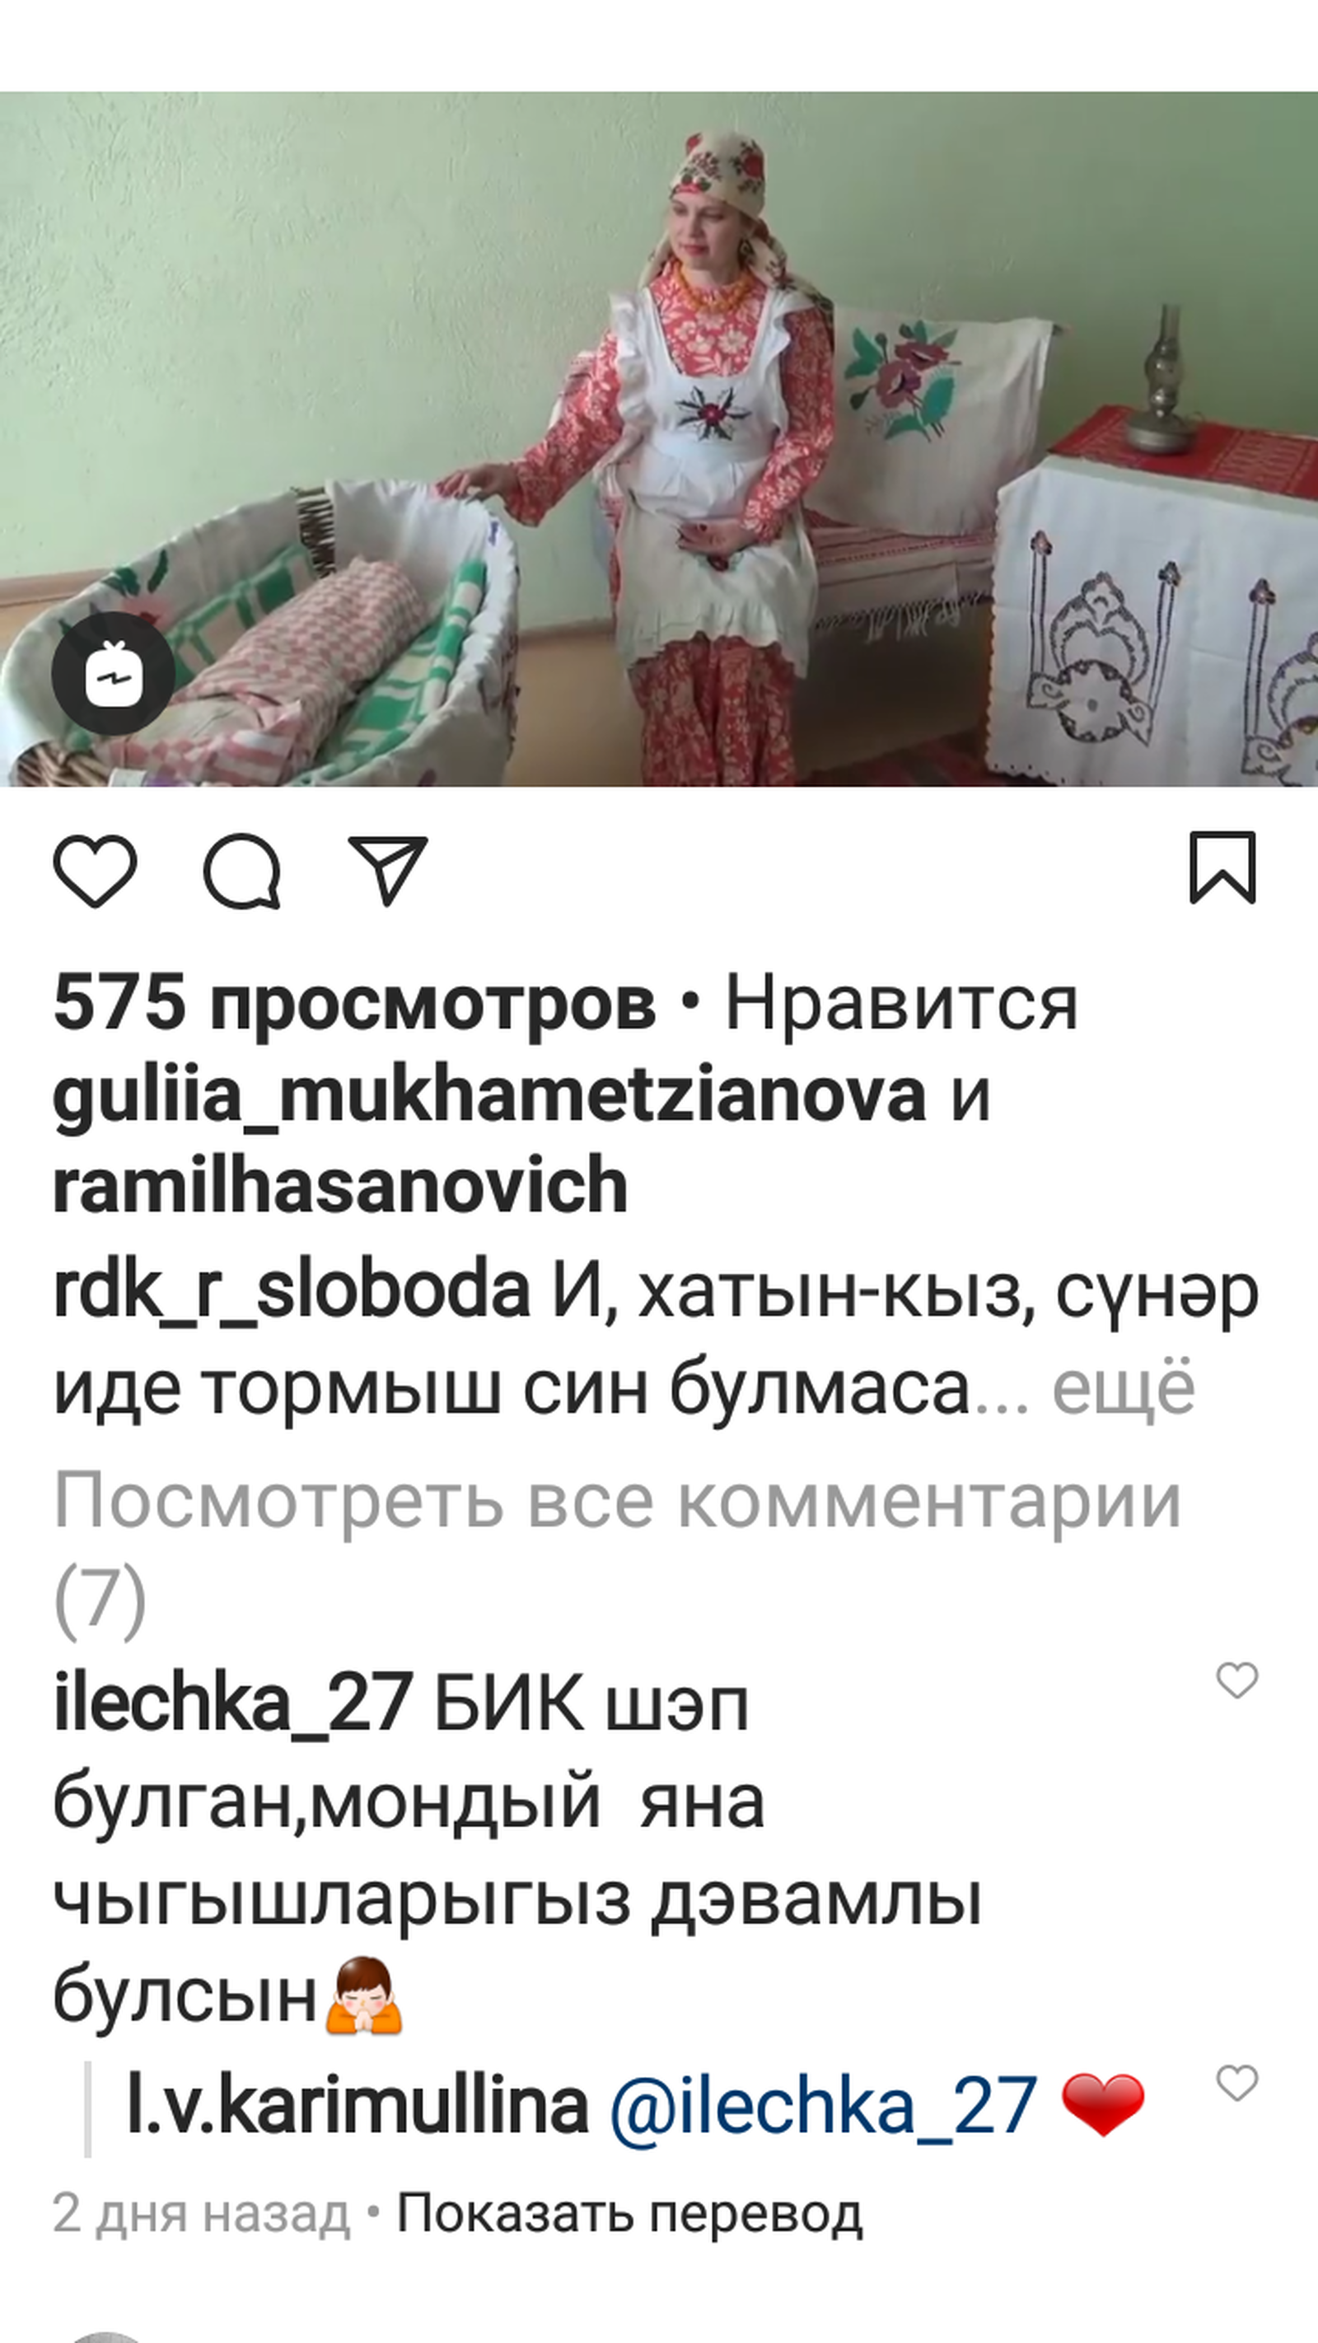Image resolution: width=1318 pixels, height=2343 pixels.
Task: Open guliia_mukhametzianova profile
Action: point(489,1095)
